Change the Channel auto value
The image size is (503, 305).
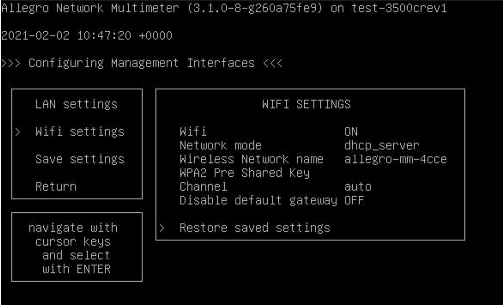[x=358, y=186]
